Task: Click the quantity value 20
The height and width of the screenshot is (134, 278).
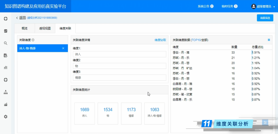Action: coord(233,63)
